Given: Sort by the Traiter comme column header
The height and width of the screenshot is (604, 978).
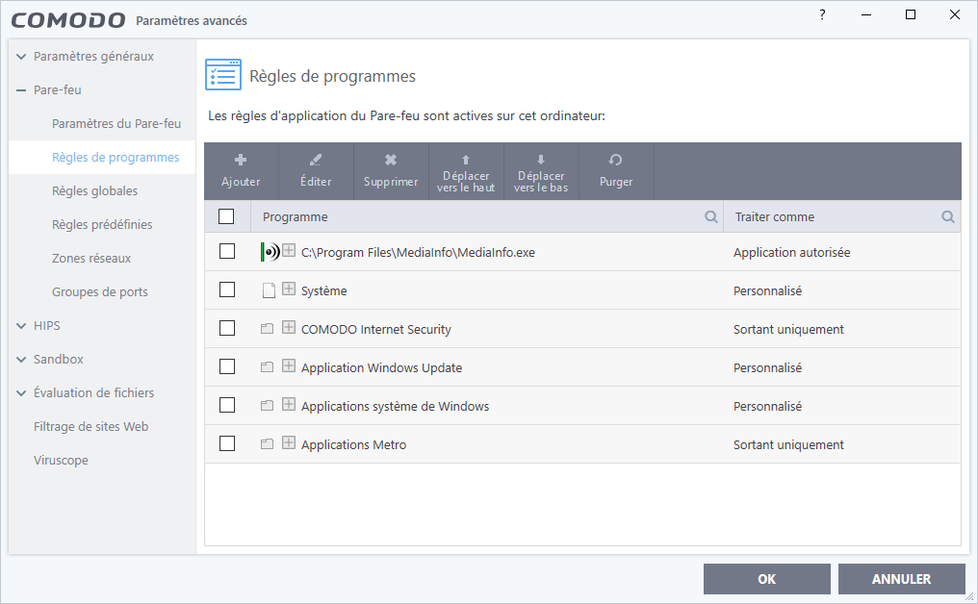Looking at the screenshot, I should pos(775,217).
